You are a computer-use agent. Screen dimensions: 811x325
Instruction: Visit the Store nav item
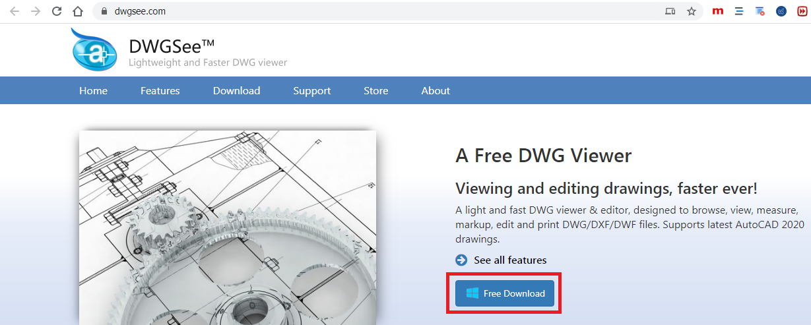(376, 91)
